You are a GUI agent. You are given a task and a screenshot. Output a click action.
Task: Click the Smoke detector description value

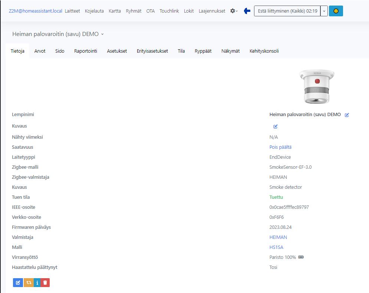[286, 187]
